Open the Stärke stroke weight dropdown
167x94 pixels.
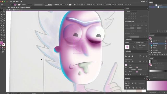point(138,11)
